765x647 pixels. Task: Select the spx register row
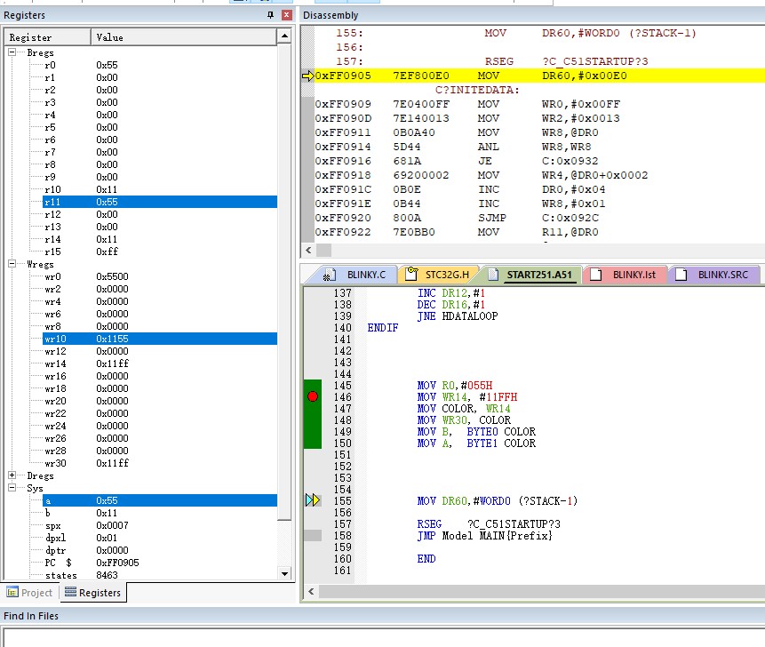52,525
